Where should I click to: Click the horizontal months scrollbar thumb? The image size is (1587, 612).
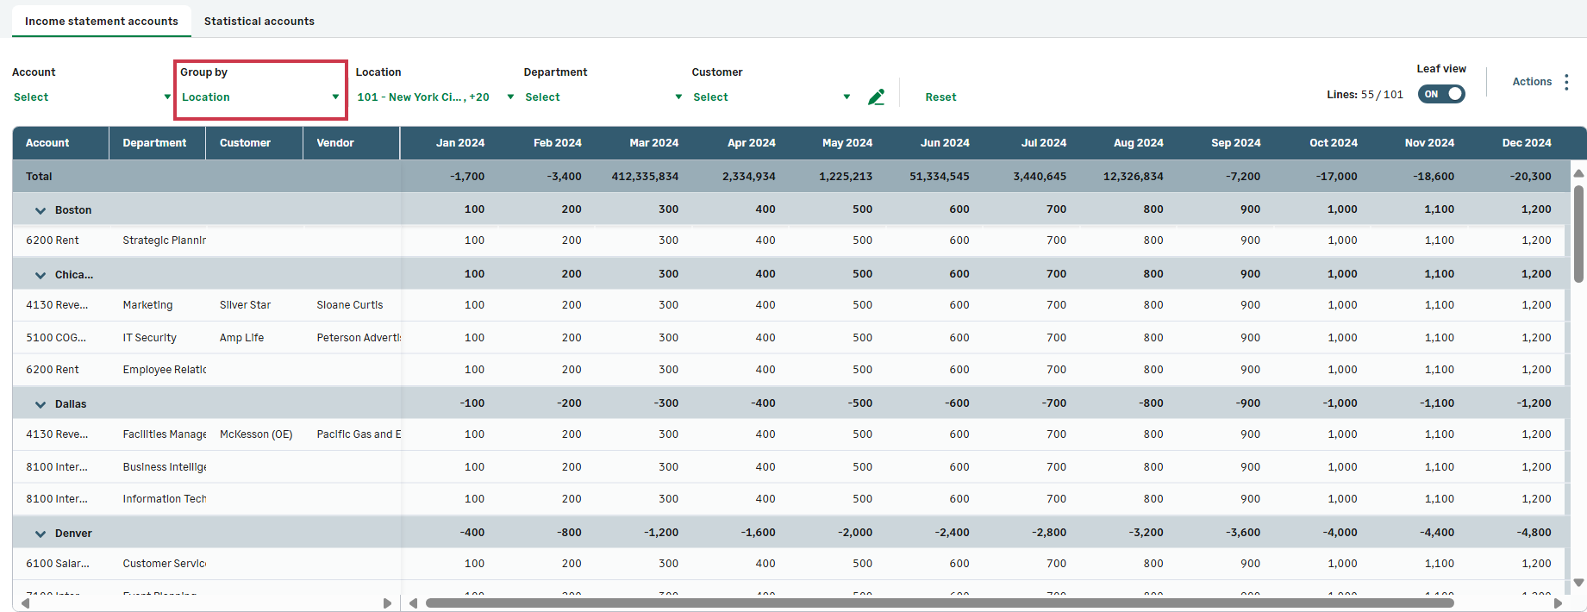tap(940, 603)
